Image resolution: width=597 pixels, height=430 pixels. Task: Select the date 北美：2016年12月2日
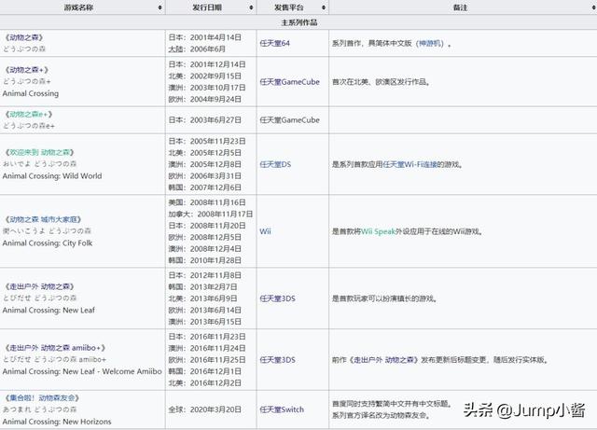pyautogui.click(x=205, y=383)
